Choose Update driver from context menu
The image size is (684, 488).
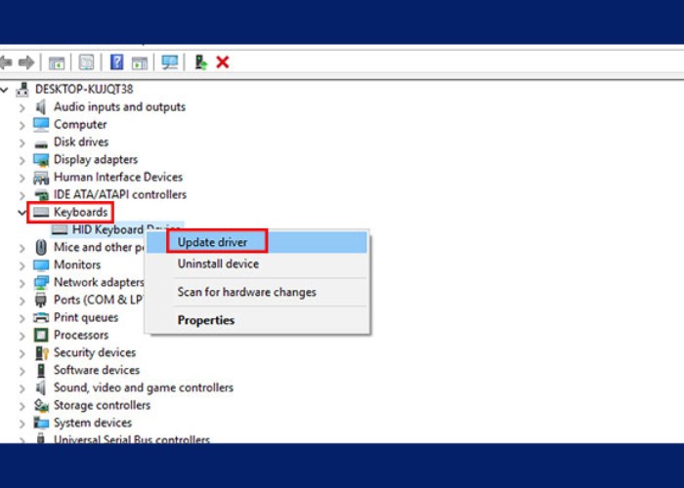[x=212, y=242]
